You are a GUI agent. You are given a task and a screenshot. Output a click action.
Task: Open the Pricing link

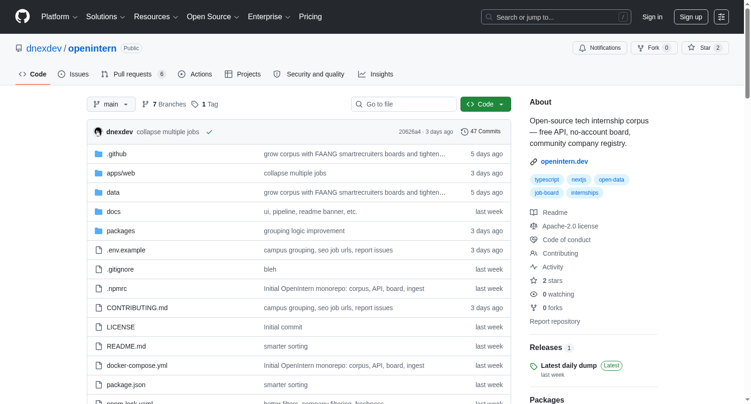(x=310, y=17)
